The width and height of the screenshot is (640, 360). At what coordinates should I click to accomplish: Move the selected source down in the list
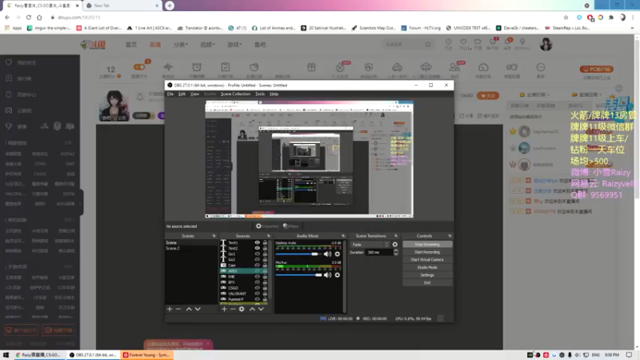tap(261, 309)
